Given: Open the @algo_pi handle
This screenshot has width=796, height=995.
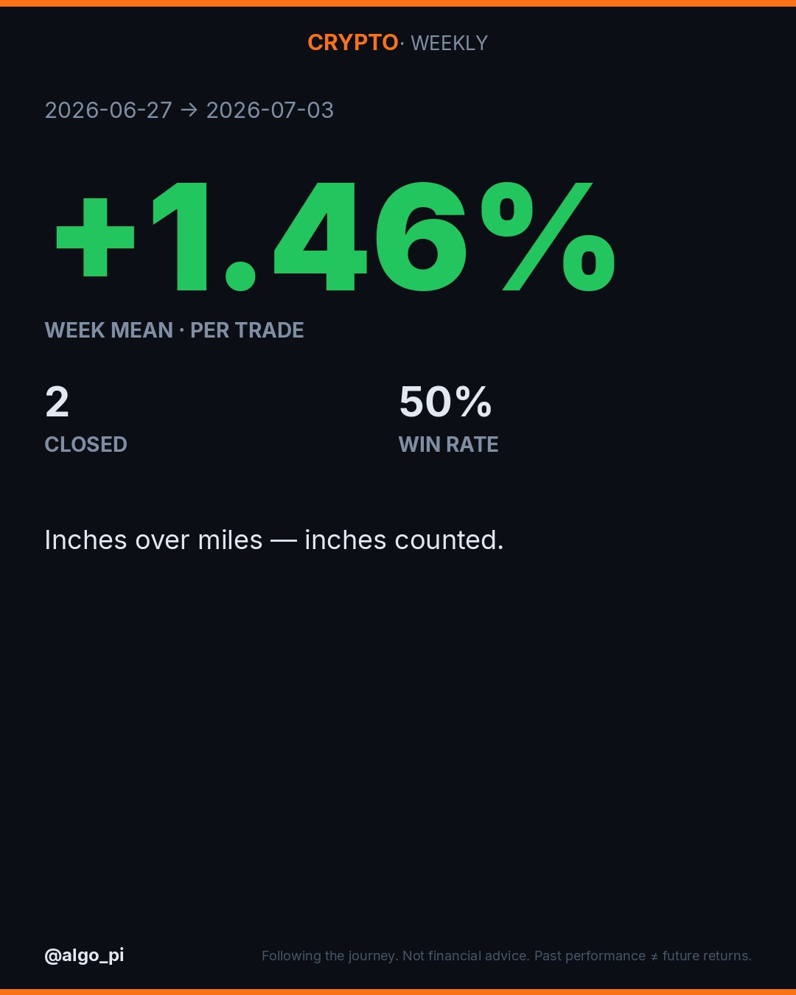Looking at the screenshot, I should coord(85,955).
